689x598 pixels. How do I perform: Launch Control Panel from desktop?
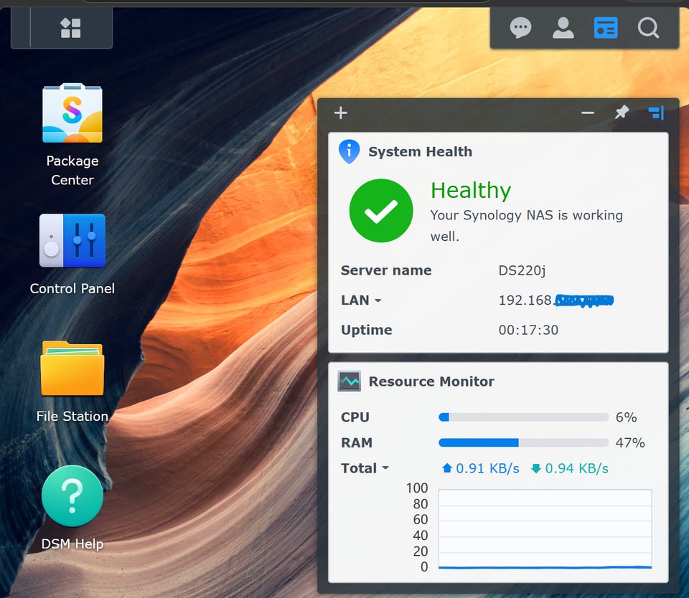[72, 241]
